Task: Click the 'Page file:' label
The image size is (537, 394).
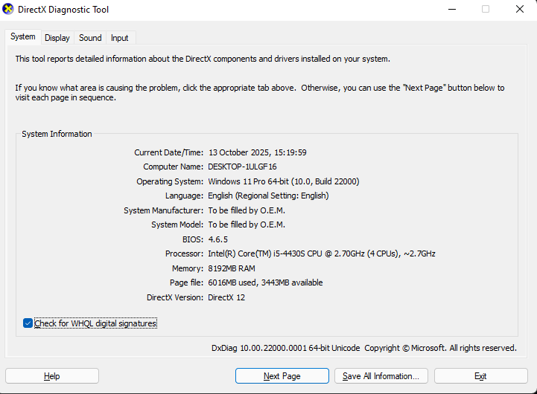Action: pos(186,282)
